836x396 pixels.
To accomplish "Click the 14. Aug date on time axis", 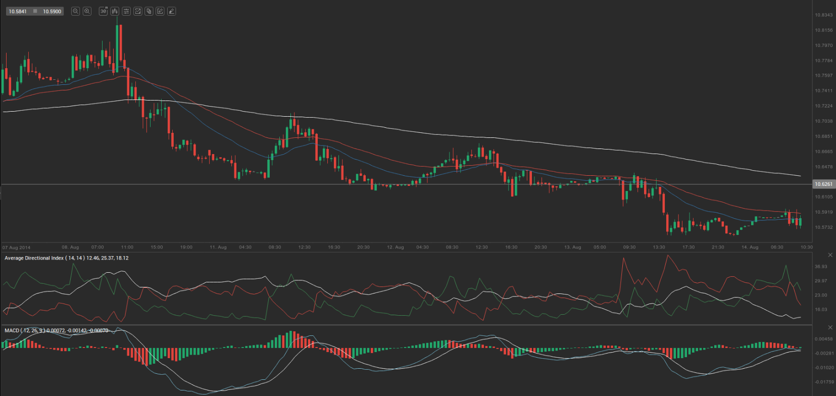I will (750, 247).
